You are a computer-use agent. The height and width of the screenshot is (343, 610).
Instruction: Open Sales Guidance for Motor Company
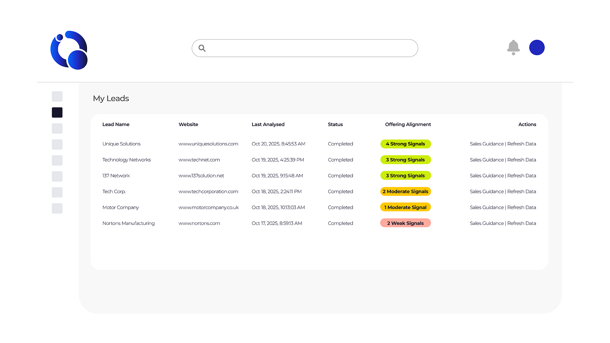coord(487,207)
